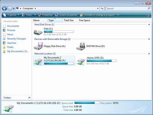Open address bar history dropdown
Viewport: 153px width, 115px height.
pyautogui.click(x=98, y=9)
